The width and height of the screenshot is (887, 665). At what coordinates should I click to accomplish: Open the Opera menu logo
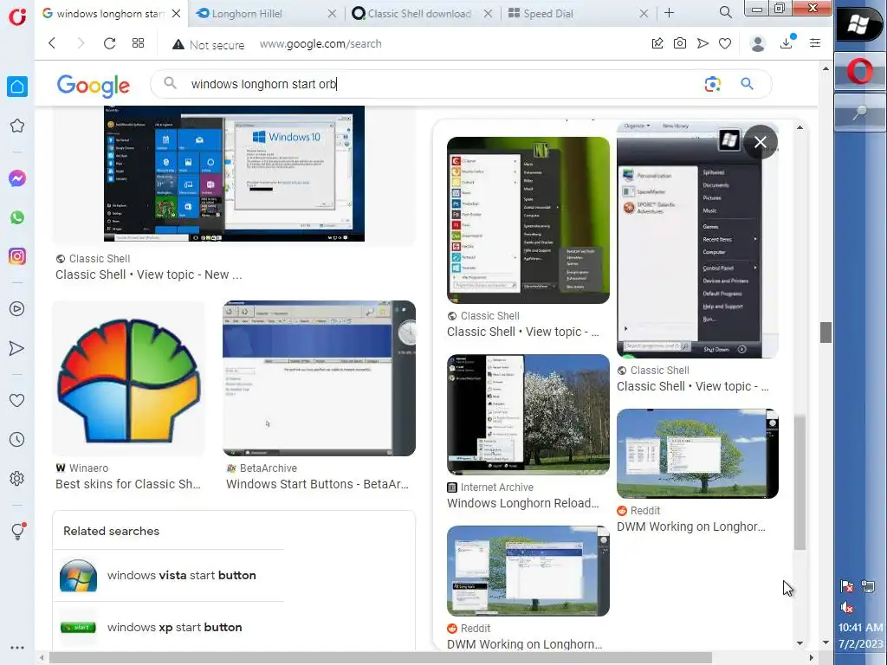point(17,17)
